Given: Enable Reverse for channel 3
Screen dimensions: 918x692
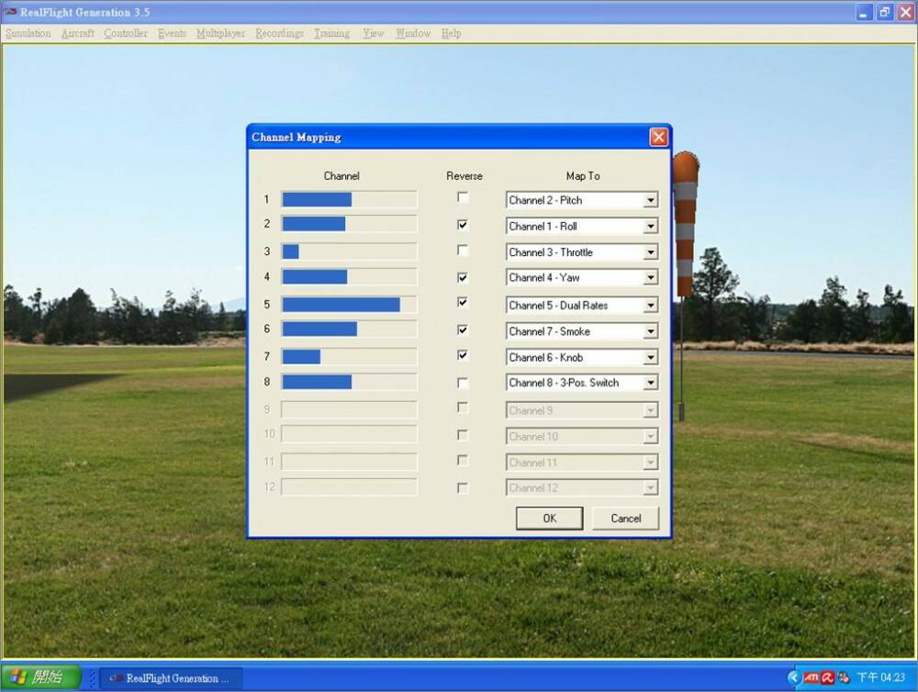Looking at the screenshot, I should click(x=463, y=251).
